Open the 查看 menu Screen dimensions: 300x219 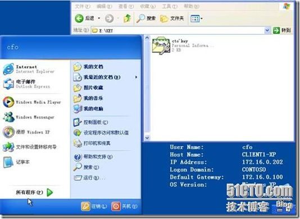126,7
